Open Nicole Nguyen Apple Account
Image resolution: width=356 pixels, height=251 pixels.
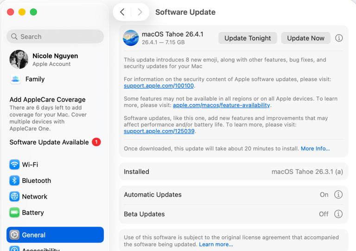click(x=55, y=59)
